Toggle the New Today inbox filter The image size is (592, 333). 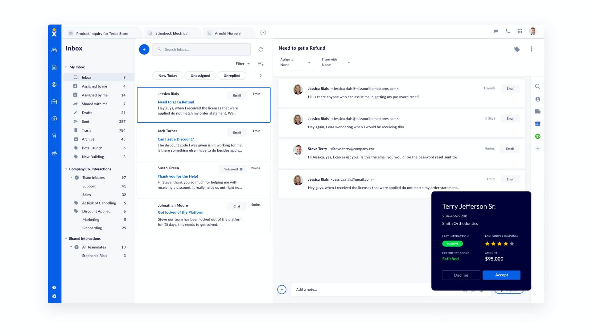[167, 75]
